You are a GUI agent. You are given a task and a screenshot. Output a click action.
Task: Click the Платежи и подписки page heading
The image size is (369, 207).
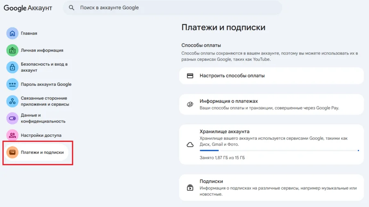(x=223, y=27)
